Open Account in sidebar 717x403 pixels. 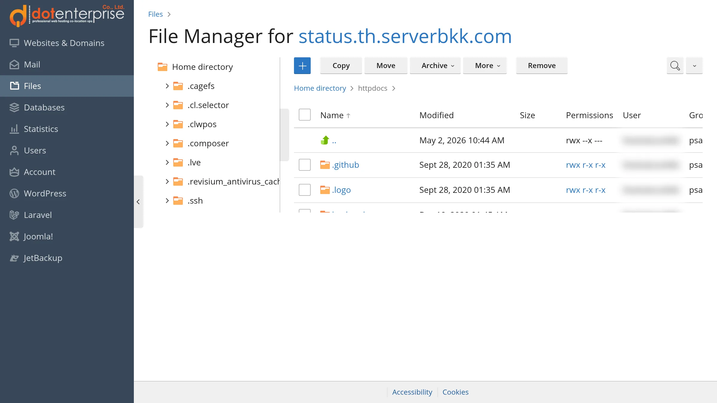(67, 172)
